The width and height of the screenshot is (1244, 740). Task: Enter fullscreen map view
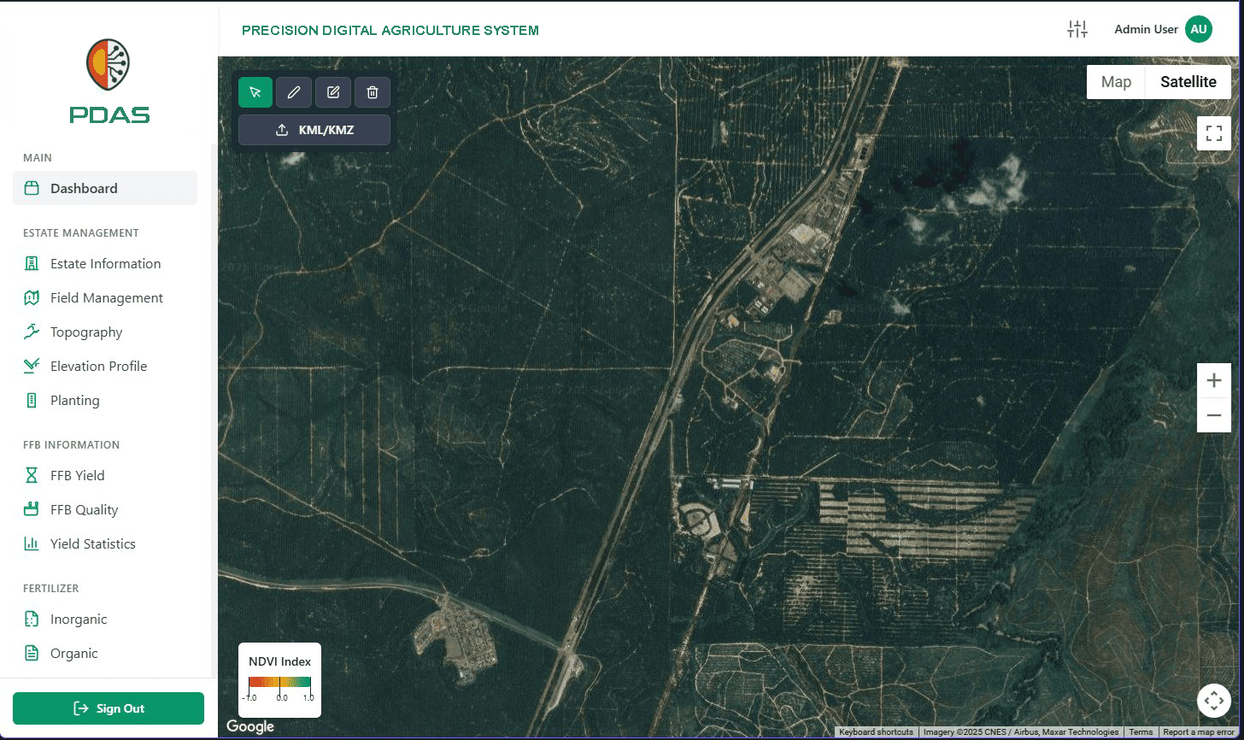point(1214,133)
